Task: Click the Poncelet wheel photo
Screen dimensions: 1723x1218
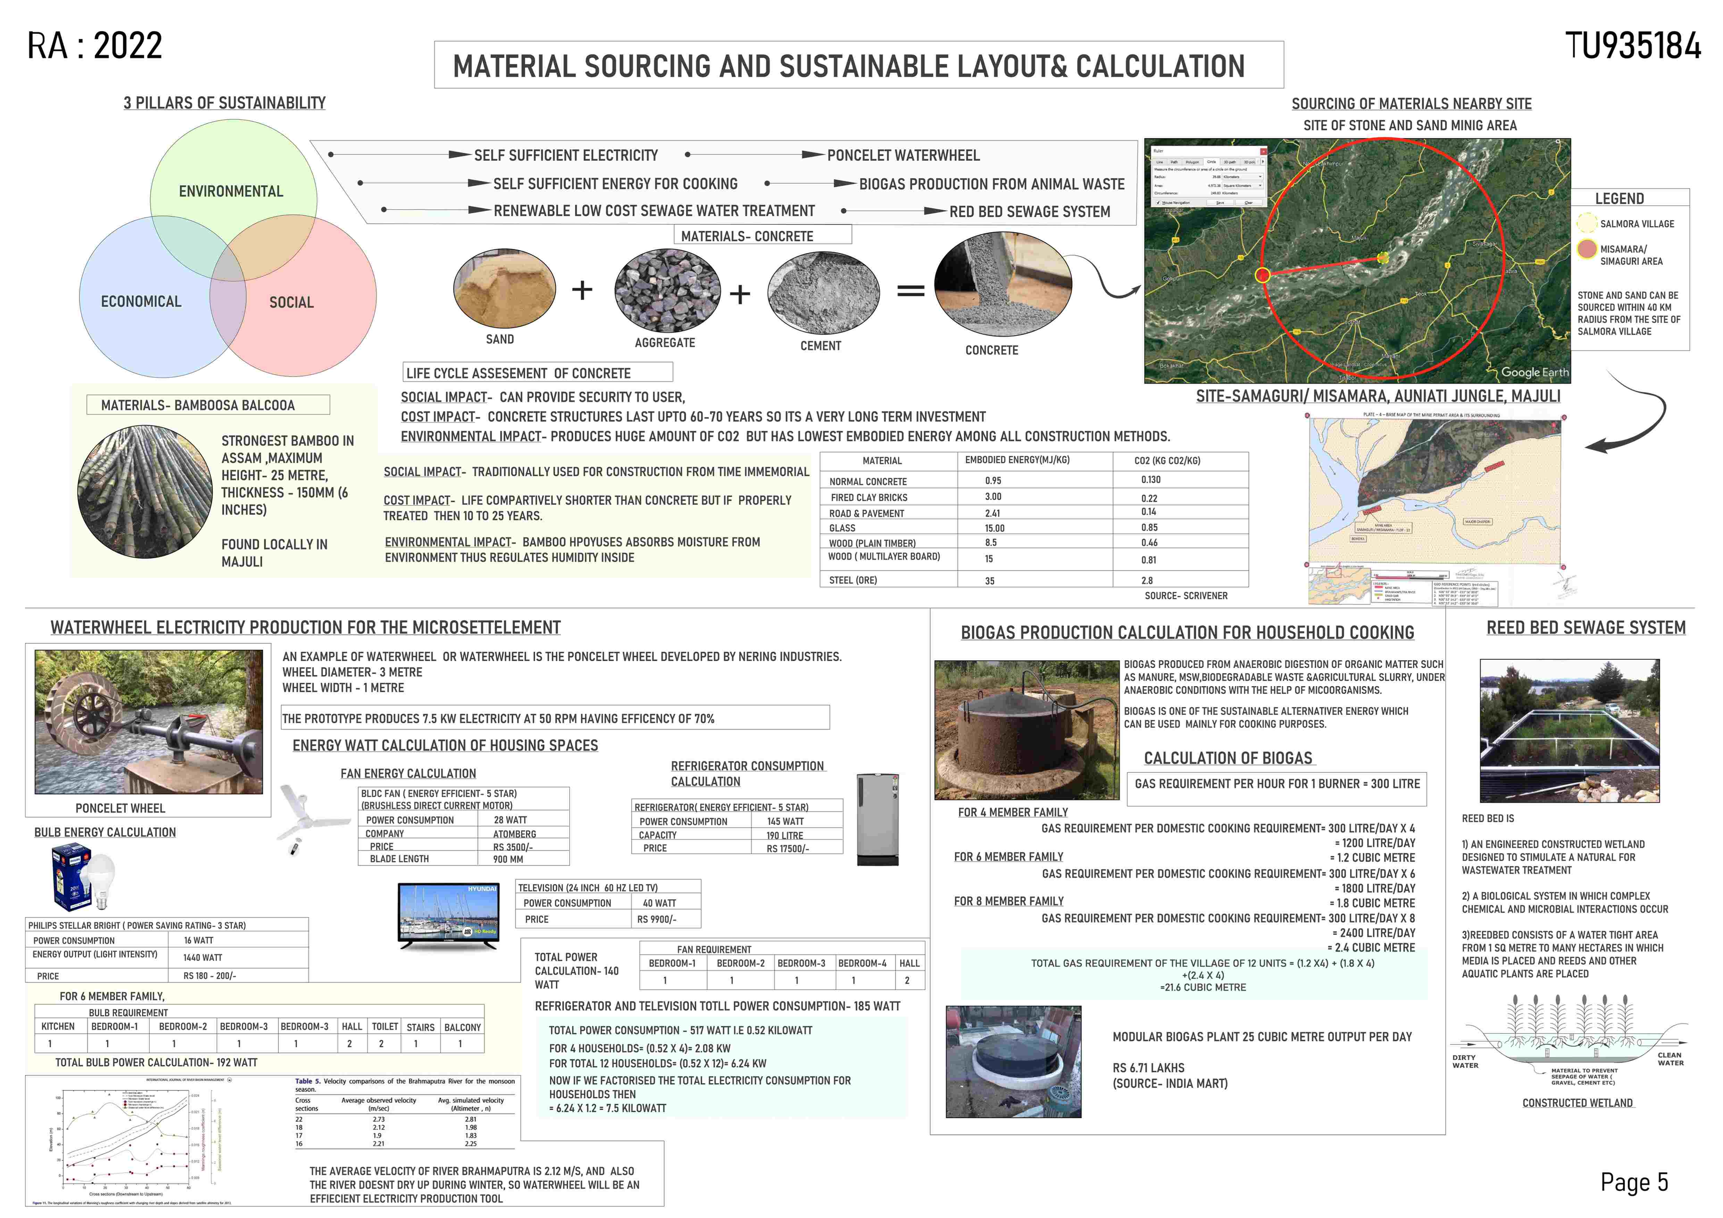Action: click(149, 721)
